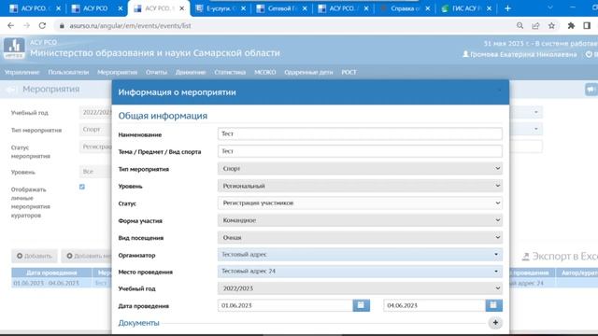Open start date calendar picker
Viewport: 598px width, 336px height.
click(361, 305)
